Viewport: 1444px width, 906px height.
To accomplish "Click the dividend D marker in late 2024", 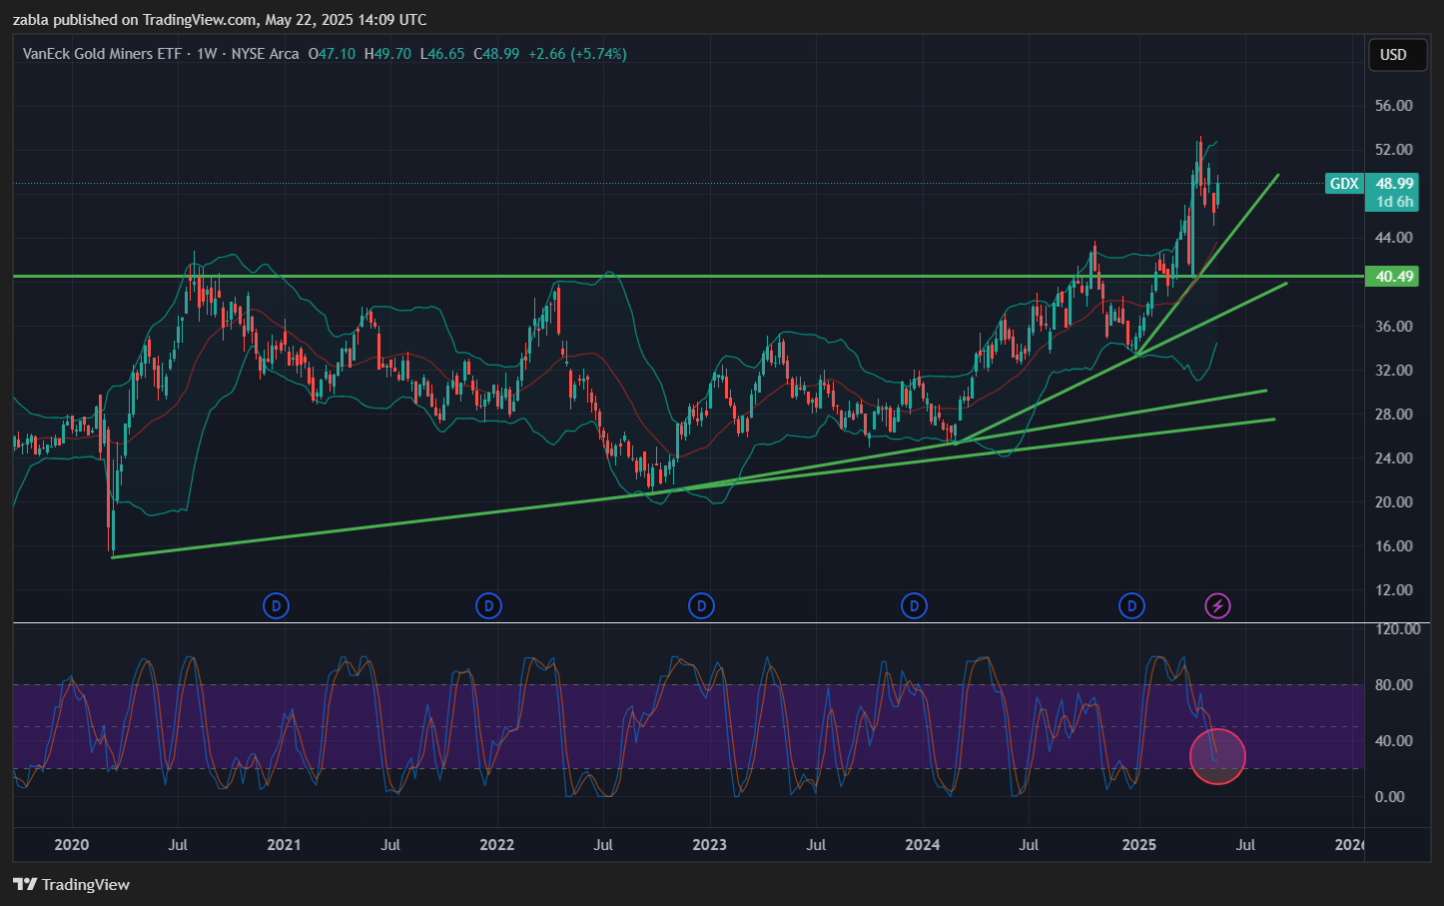I will [1131, 605].
